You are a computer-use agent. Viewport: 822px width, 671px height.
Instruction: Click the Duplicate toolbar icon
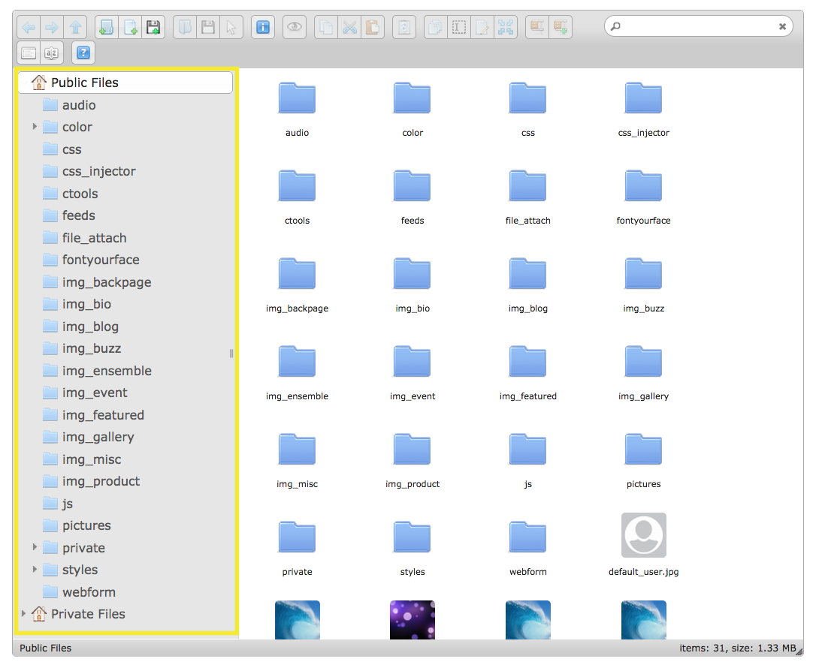point(435,27)
